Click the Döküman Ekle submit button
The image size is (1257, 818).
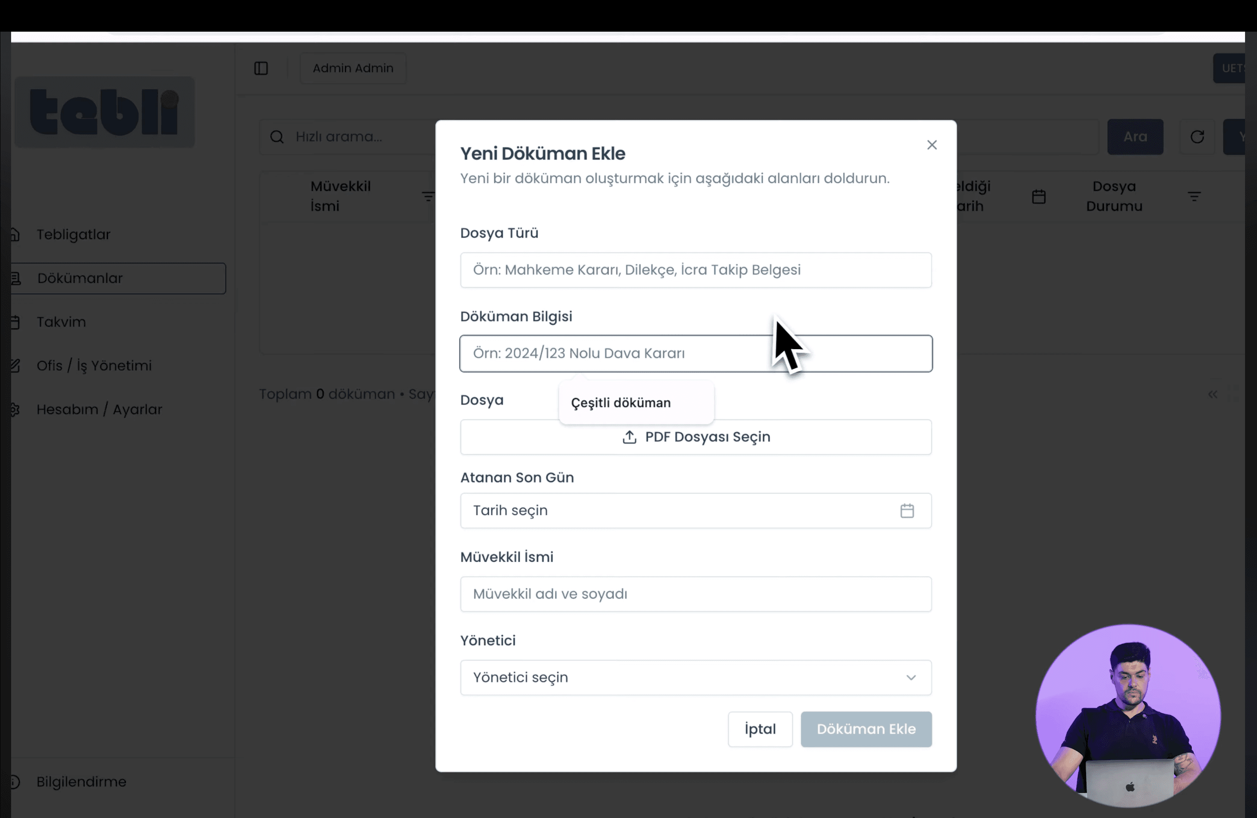click(x=866, y=729)
